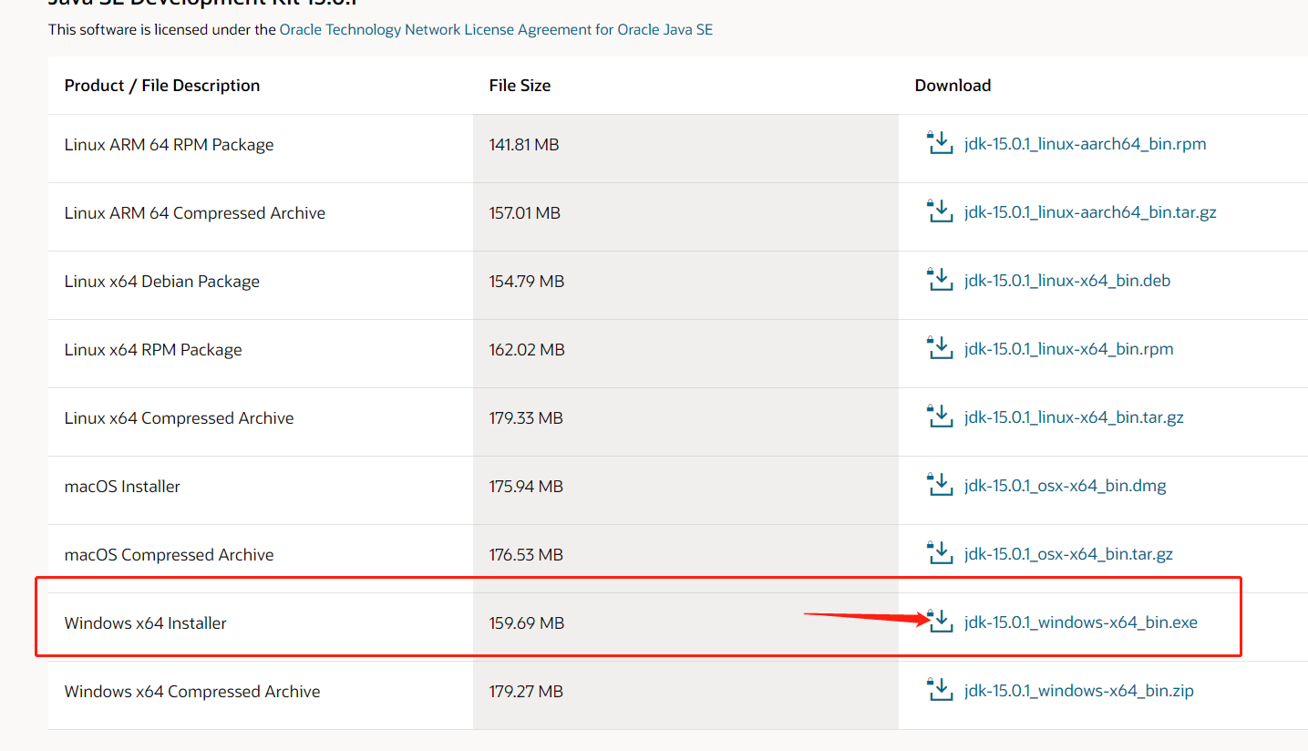
Task: Download jdk-15.0.1_linux-x64_bin.rpm link
Action: (x=1068, y=349)
